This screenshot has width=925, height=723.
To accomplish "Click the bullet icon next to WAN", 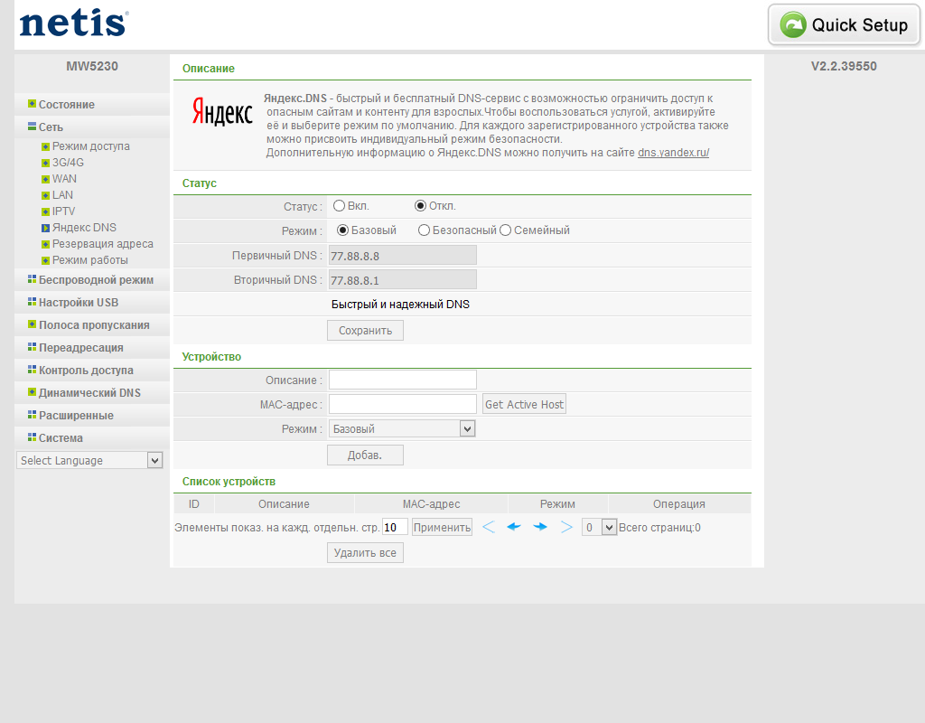I will click(45, 179).
